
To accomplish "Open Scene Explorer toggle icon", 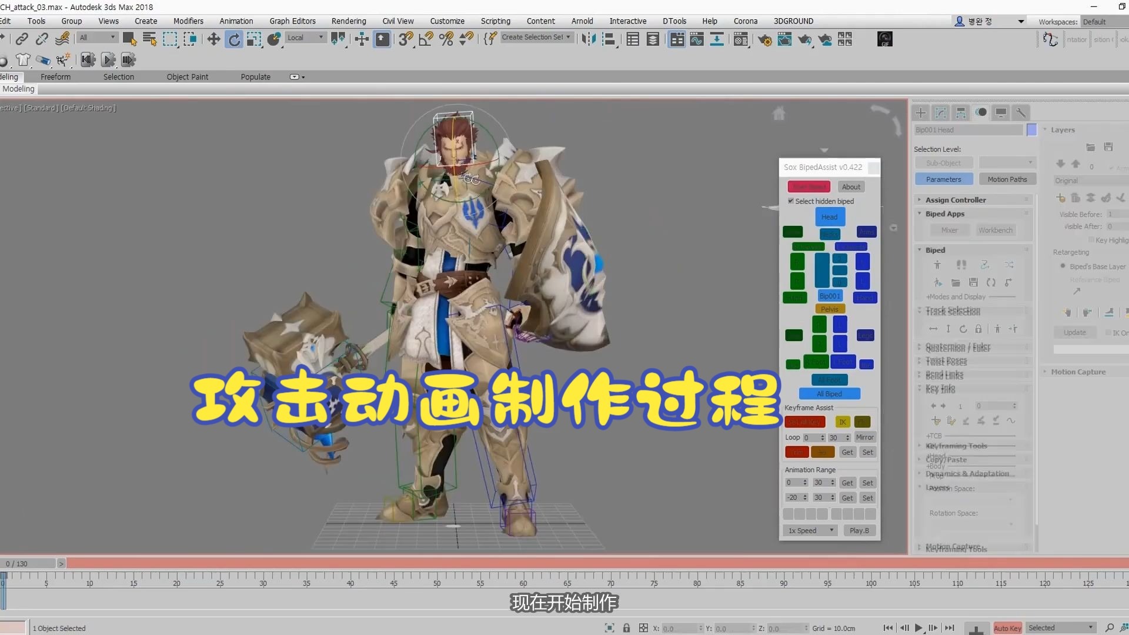I will pos(633,39).
